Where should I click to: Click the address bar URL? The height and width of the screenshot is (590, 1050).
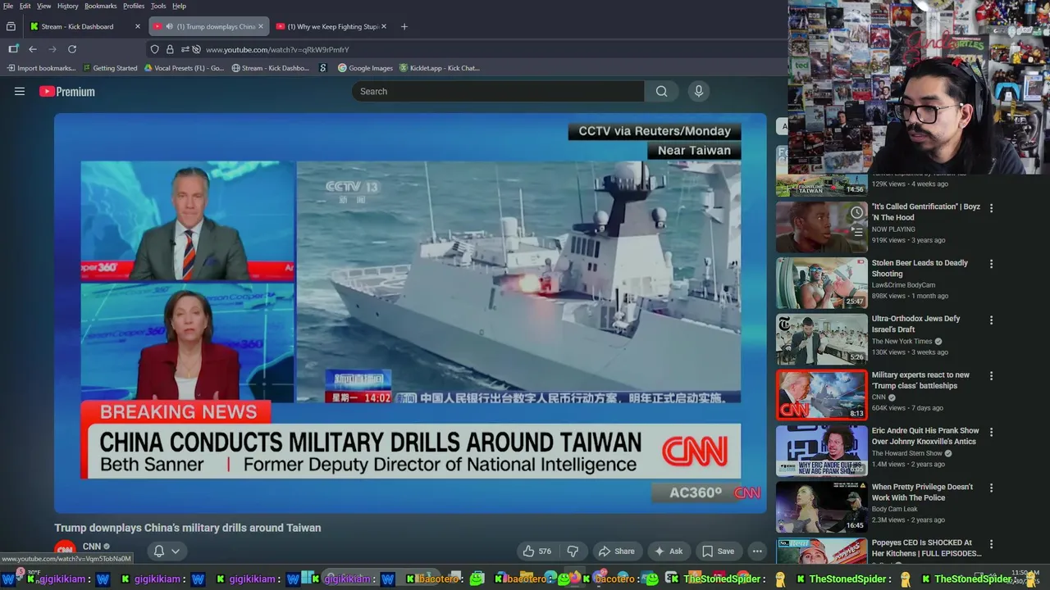point(277,49)
